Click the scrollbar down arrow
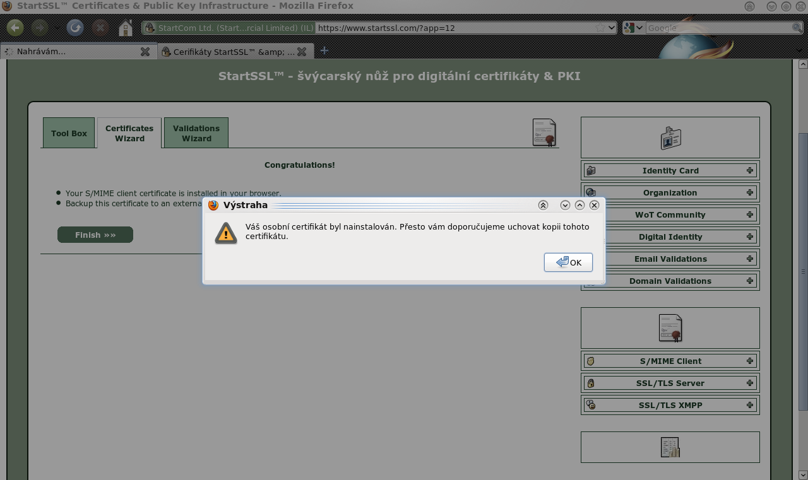This screenshot has width=808, height=480. (x=803, y=474)
